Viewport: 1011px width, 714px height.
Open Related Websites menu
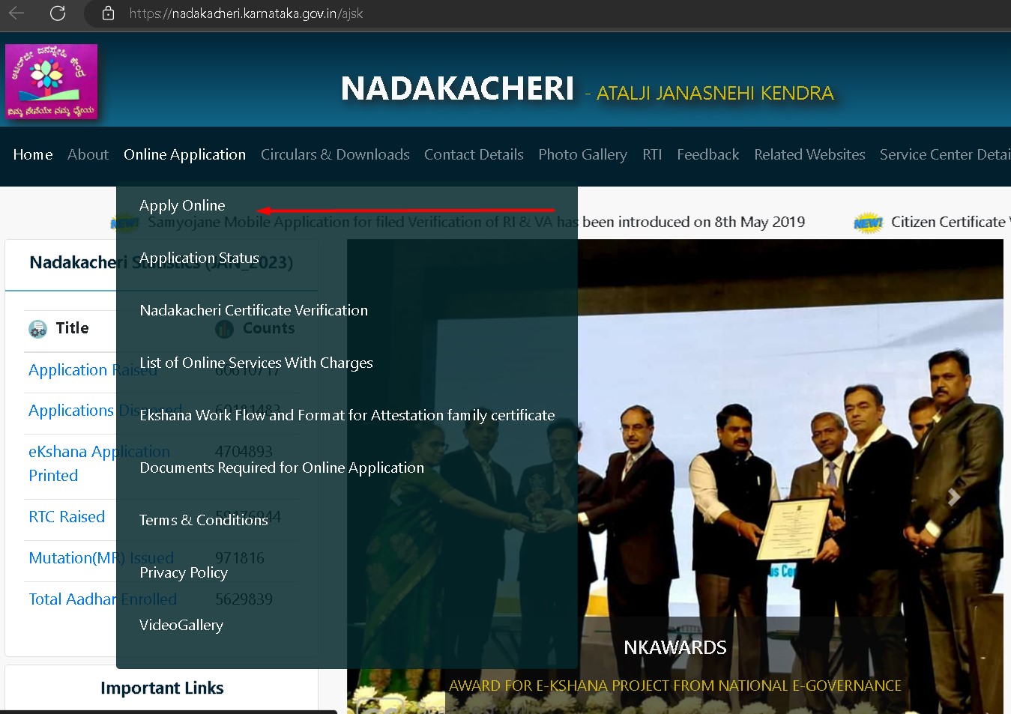click(809, 154)
